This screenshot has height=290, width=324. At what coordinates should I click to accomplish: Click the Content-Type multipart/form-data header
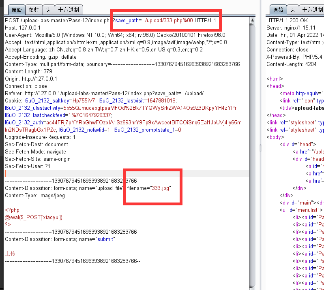(122, 64)
